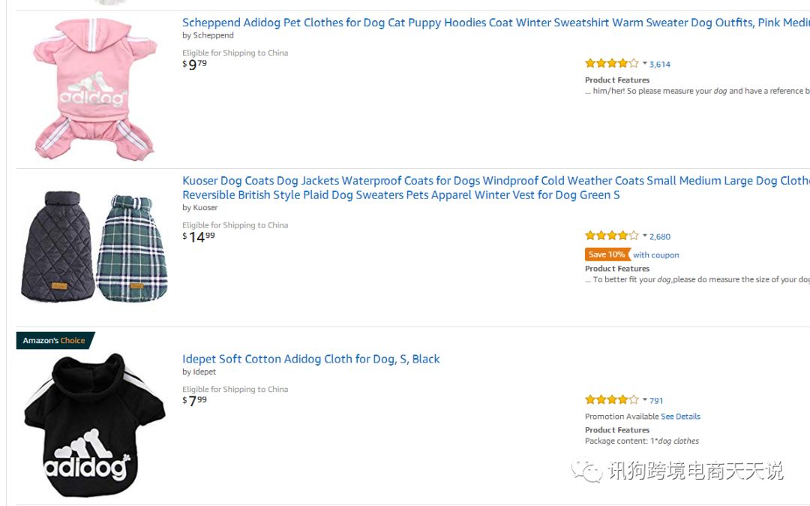Expand rating dropdown arrow beside 3,614 reviews
Screen dimensions: 810x506
[x=645, y=64]
